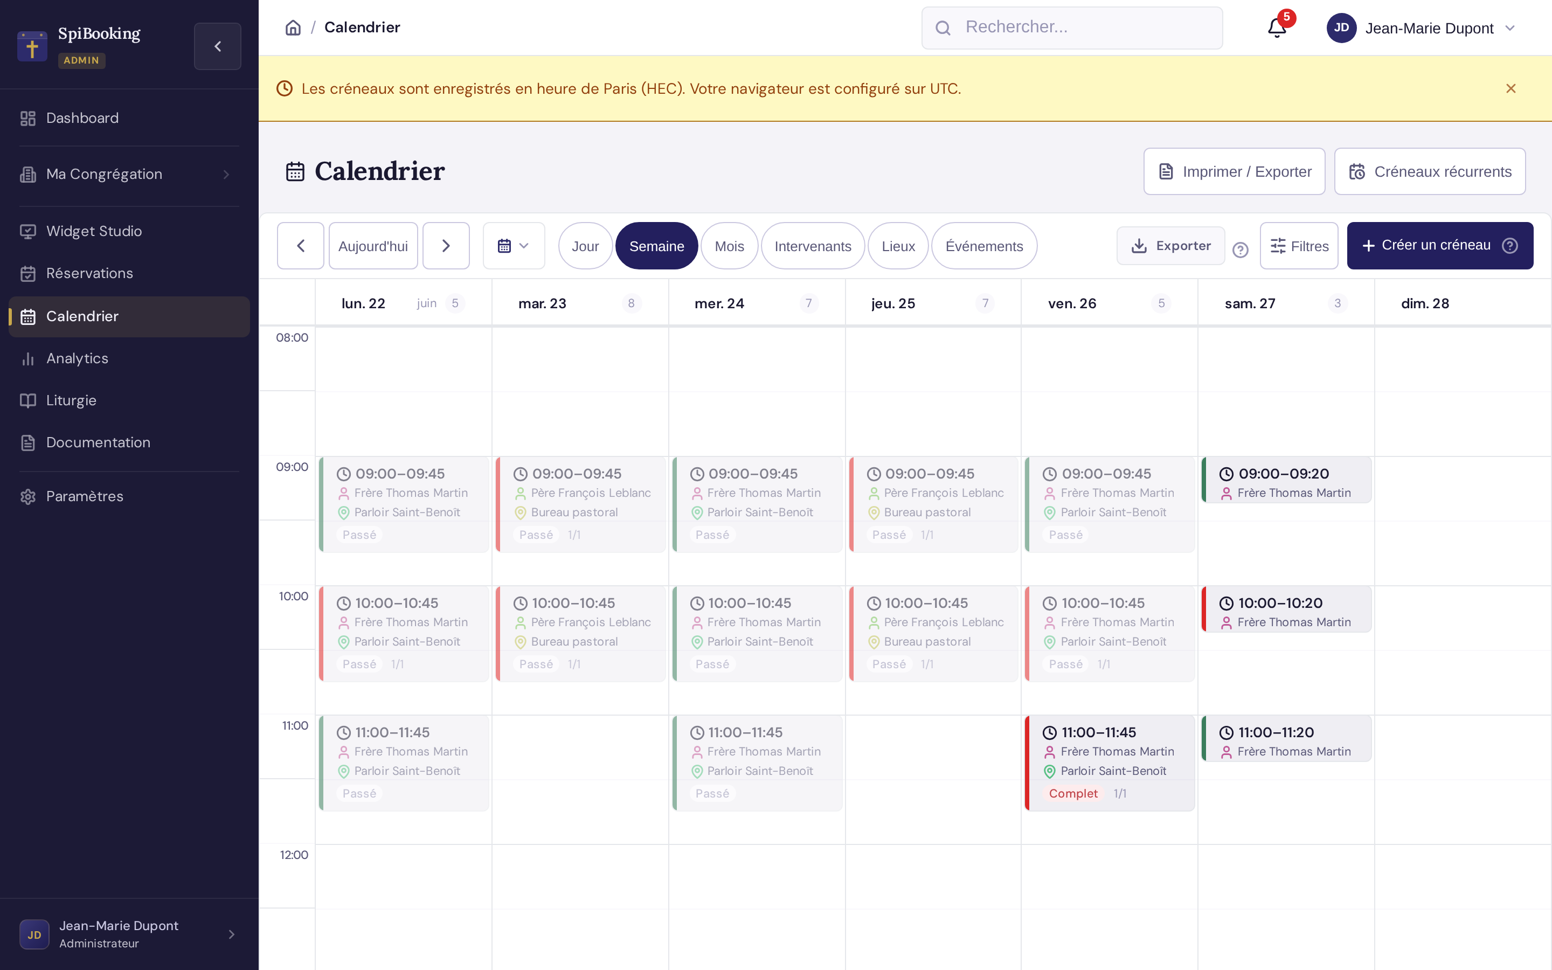Click Monday 11:00–11:45 slot
Image resolution: width=1552 pixels, height=970 pixels.
tap(404, 763)
